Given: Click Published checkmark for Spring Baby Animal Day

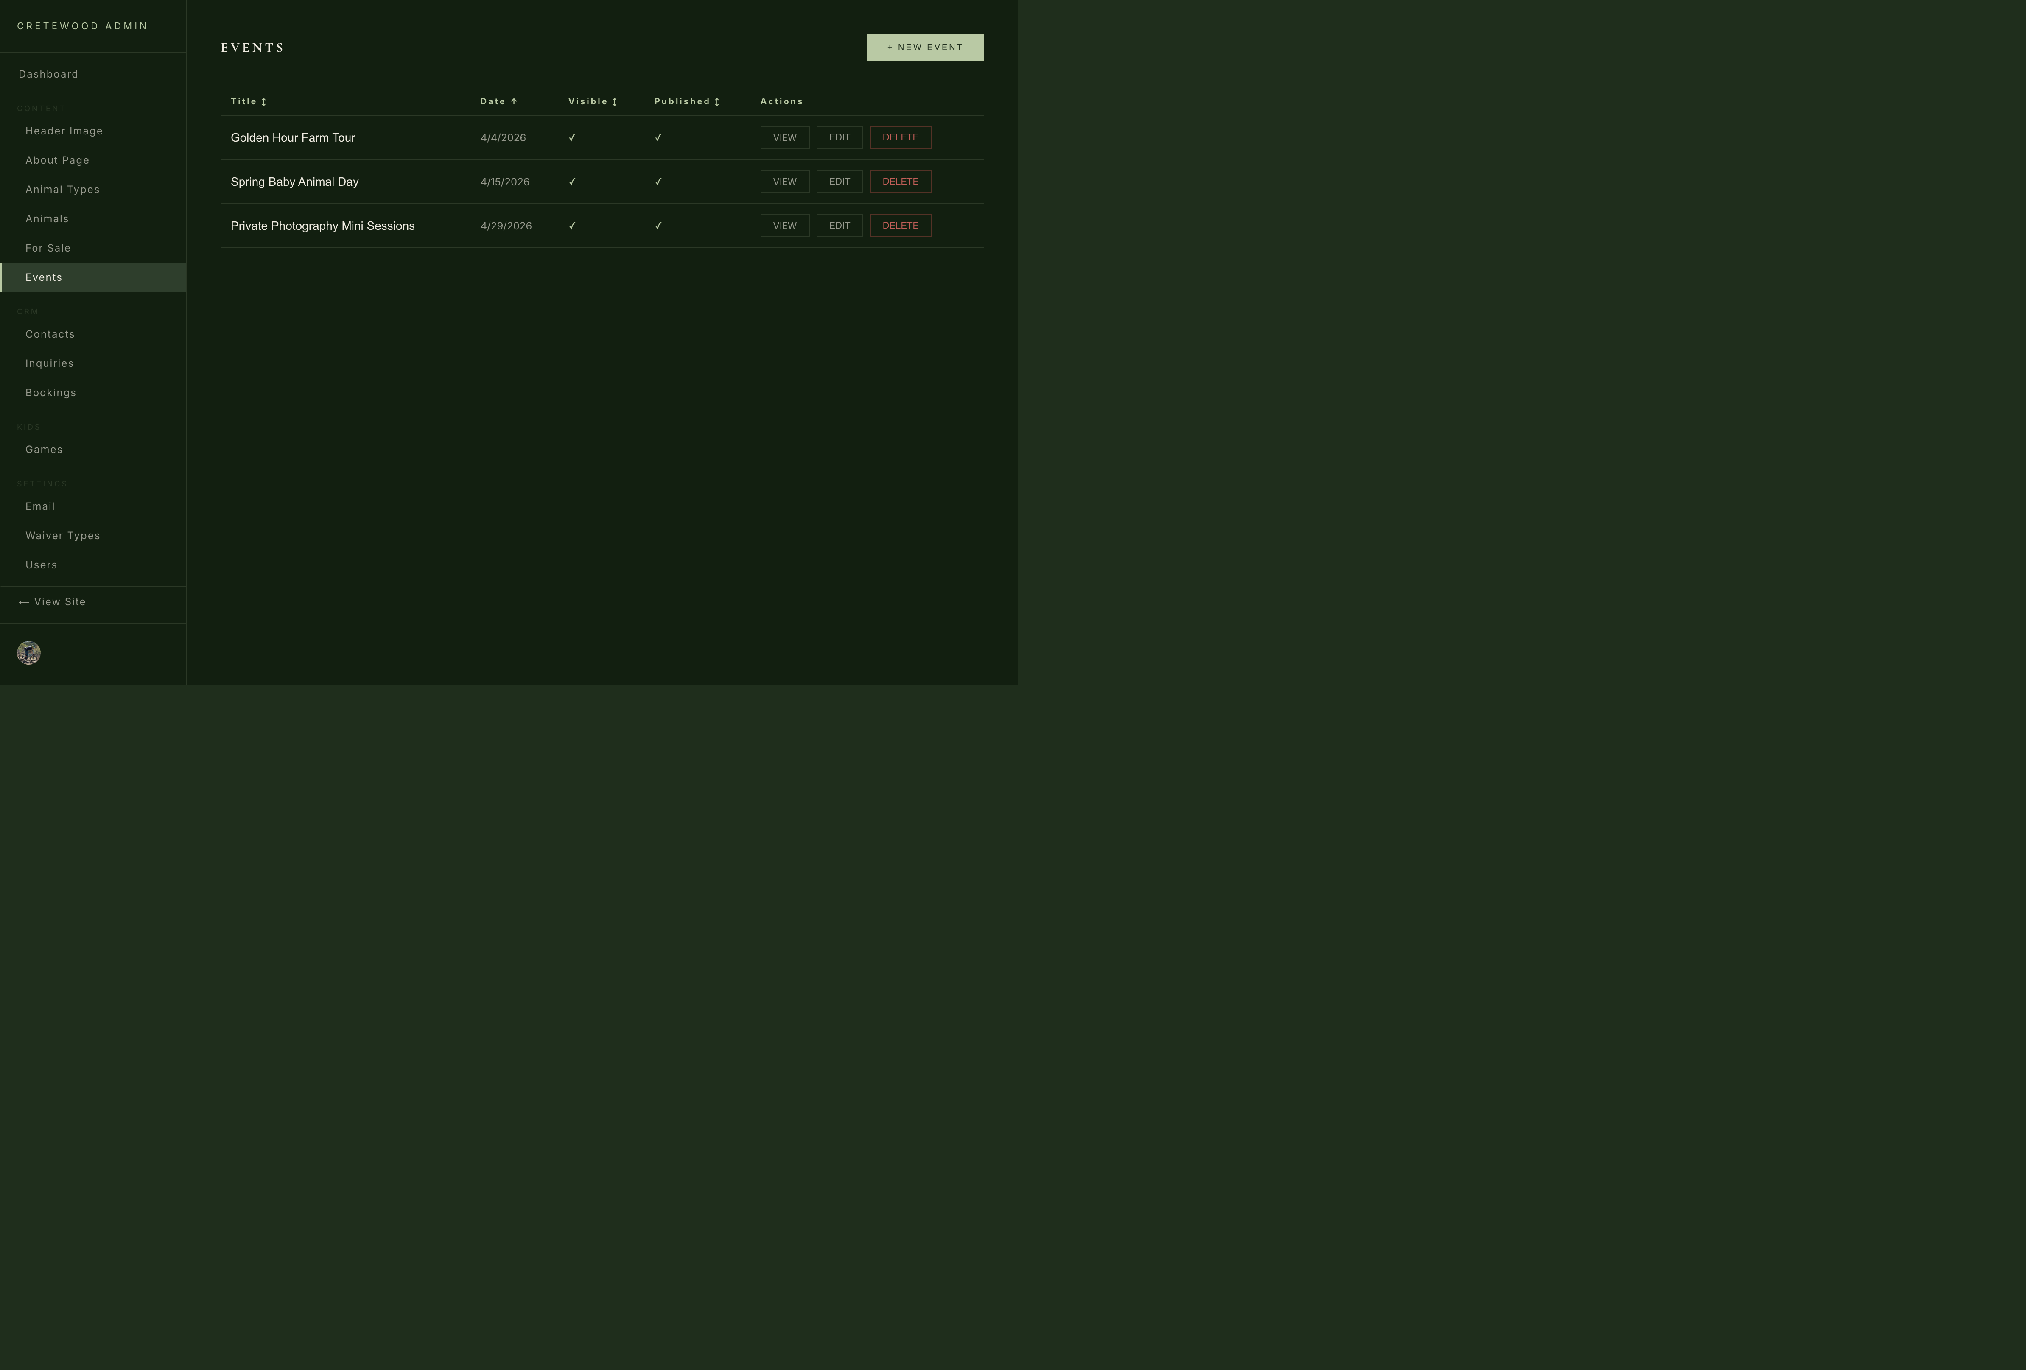Looking at the screenshot, I should (x=658, y=182).
